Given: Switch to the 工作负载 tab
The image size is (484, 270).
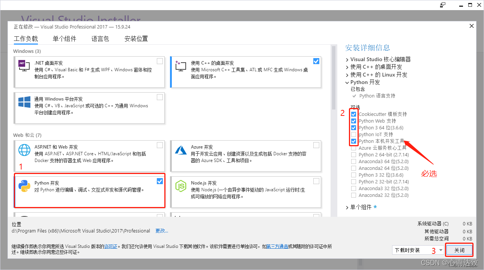Looking at the screenshot, I should click(26, 39).
